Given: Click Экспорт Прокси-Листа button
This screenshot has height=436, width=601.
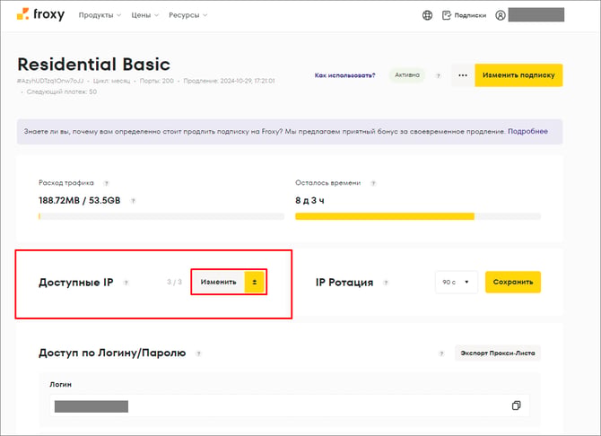Looking at the screenshot, I should pyautogui.click(x=498, y=353).
